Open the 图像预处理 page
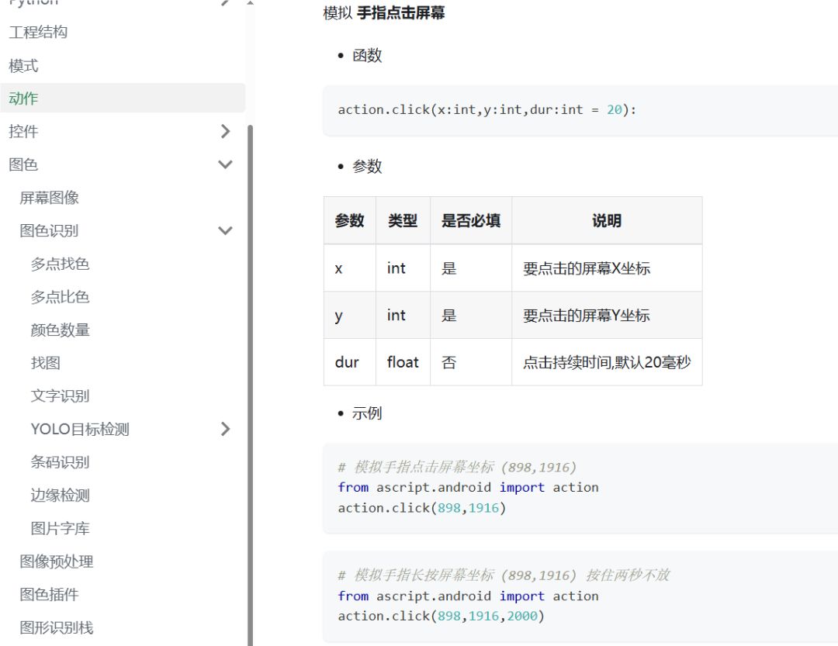838x646 pixels. point(57,561)
